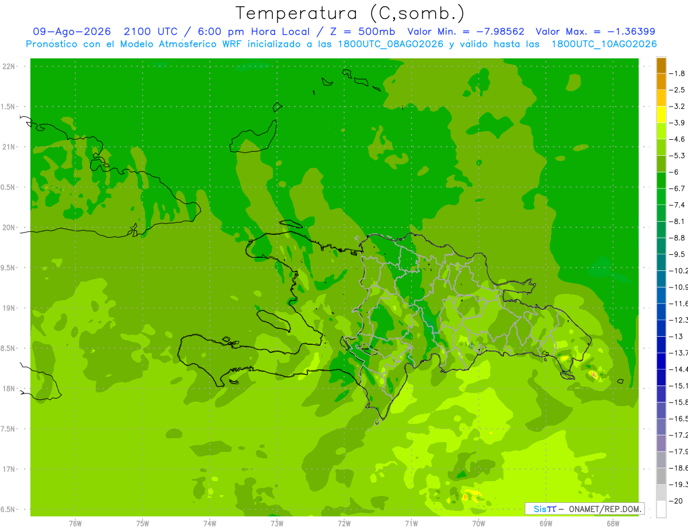Click the '-1.8' colorbar value
Screen dimensions: 688x531
678,73
